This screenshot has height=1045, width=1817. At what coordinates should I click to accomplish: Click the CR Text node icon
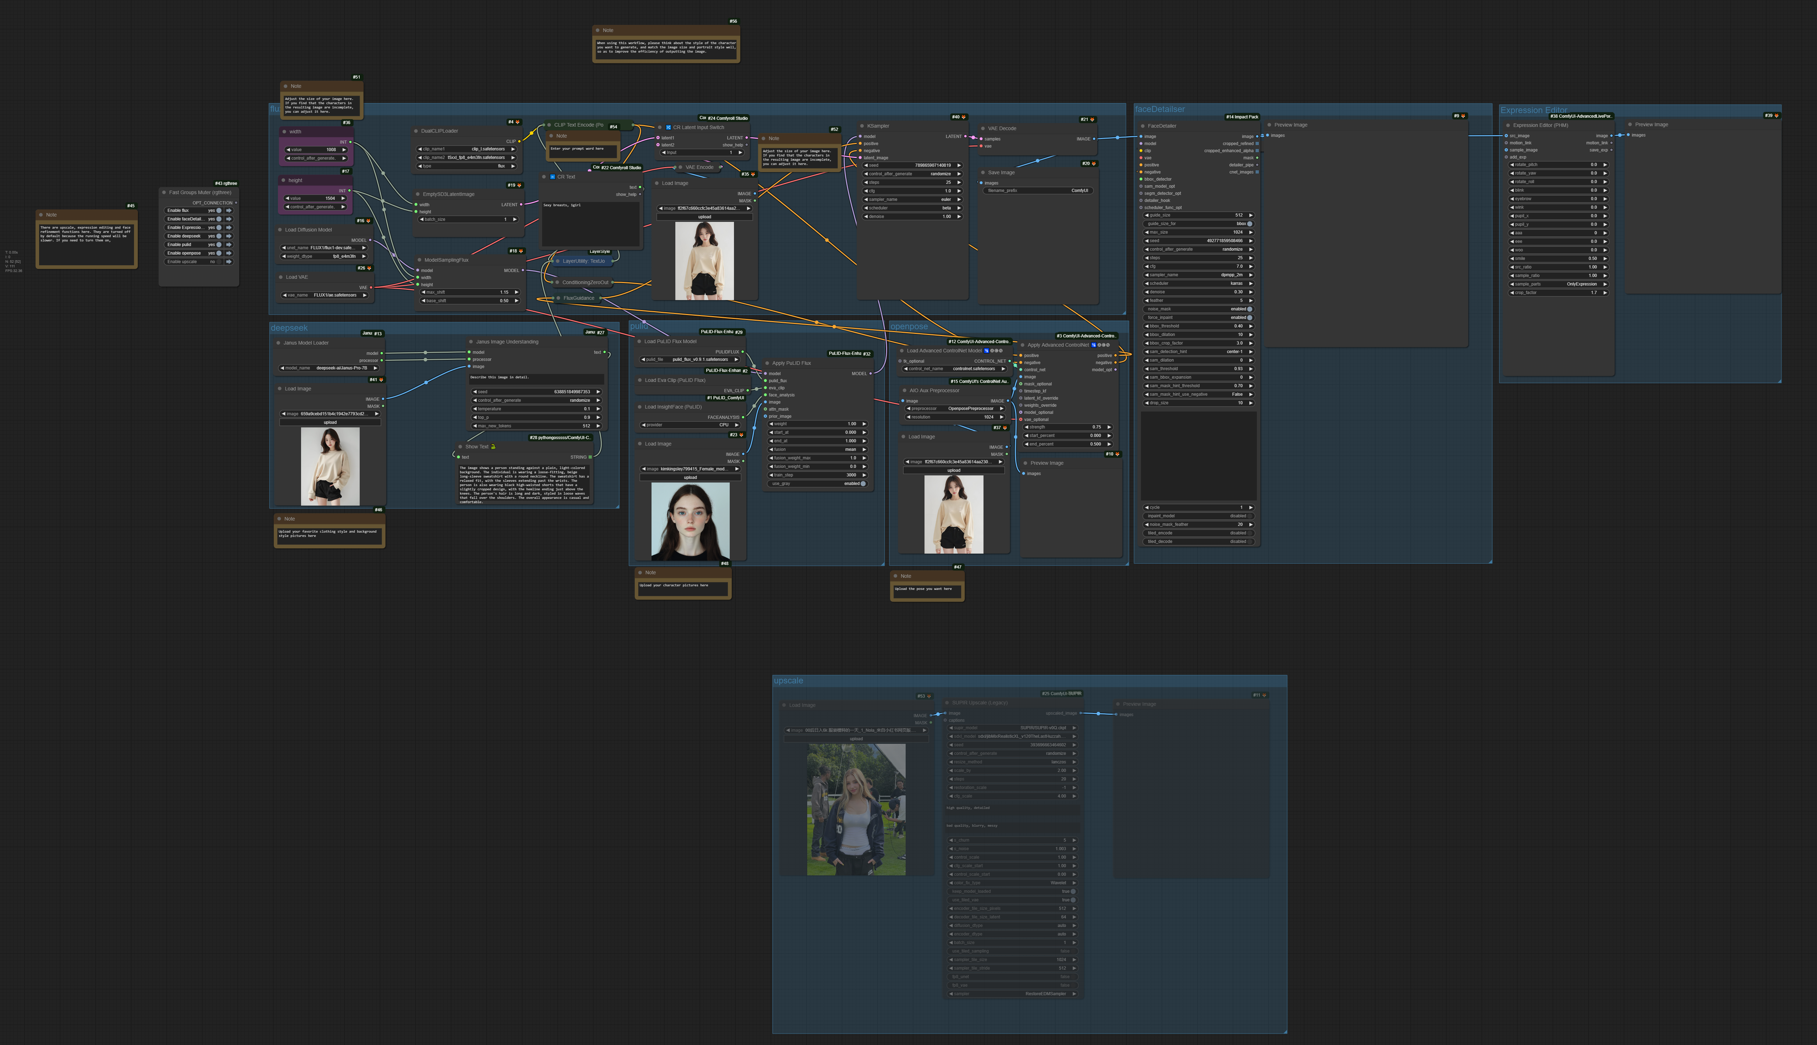tap(552, 177)
